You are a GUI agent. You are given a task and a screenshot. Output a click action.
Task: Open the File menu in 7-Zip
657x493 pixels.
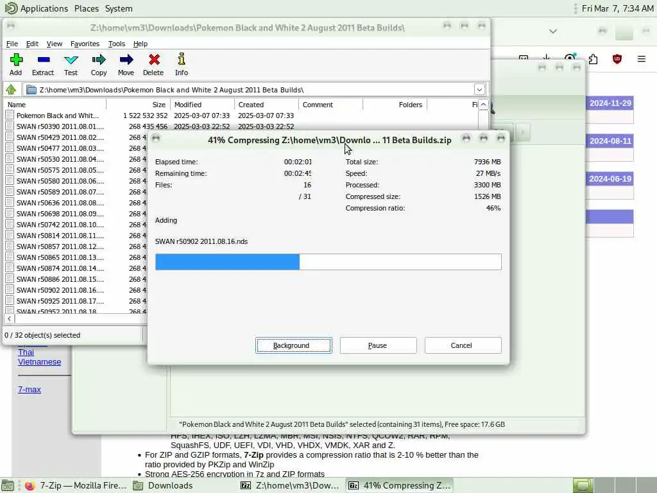(12, 44)
